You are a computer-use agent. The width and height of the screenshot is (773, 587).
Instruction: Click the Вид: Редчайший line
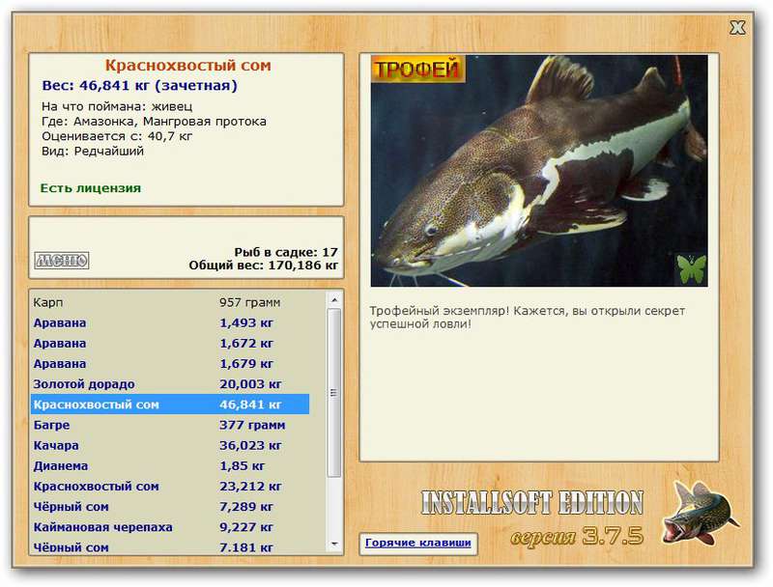tap(93, 151)
